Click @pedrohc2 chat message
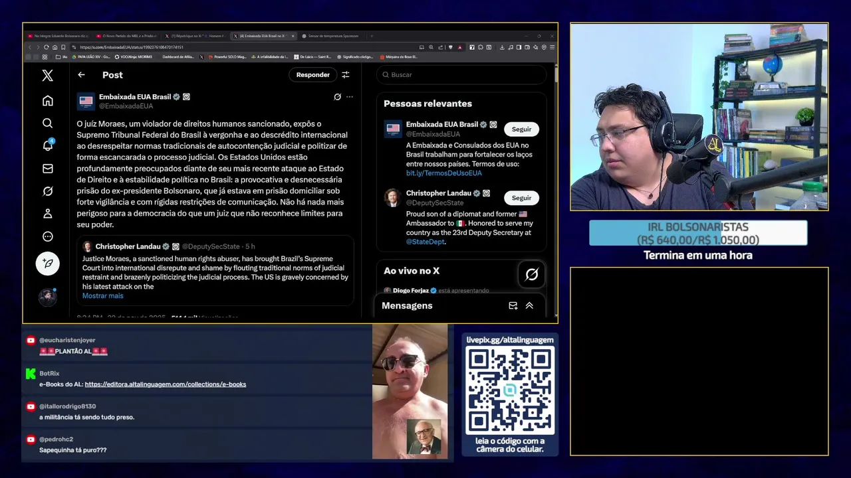This screenshot has height=478, width=851. pyautogui.click(x=72, y=450)
